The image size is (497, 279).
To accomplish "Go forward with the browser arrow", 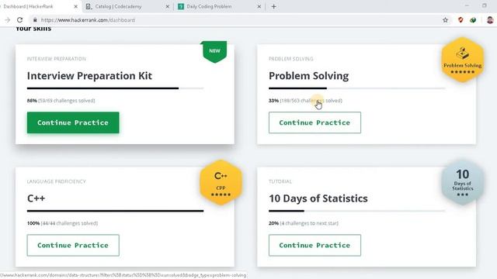I will point(7,20).
